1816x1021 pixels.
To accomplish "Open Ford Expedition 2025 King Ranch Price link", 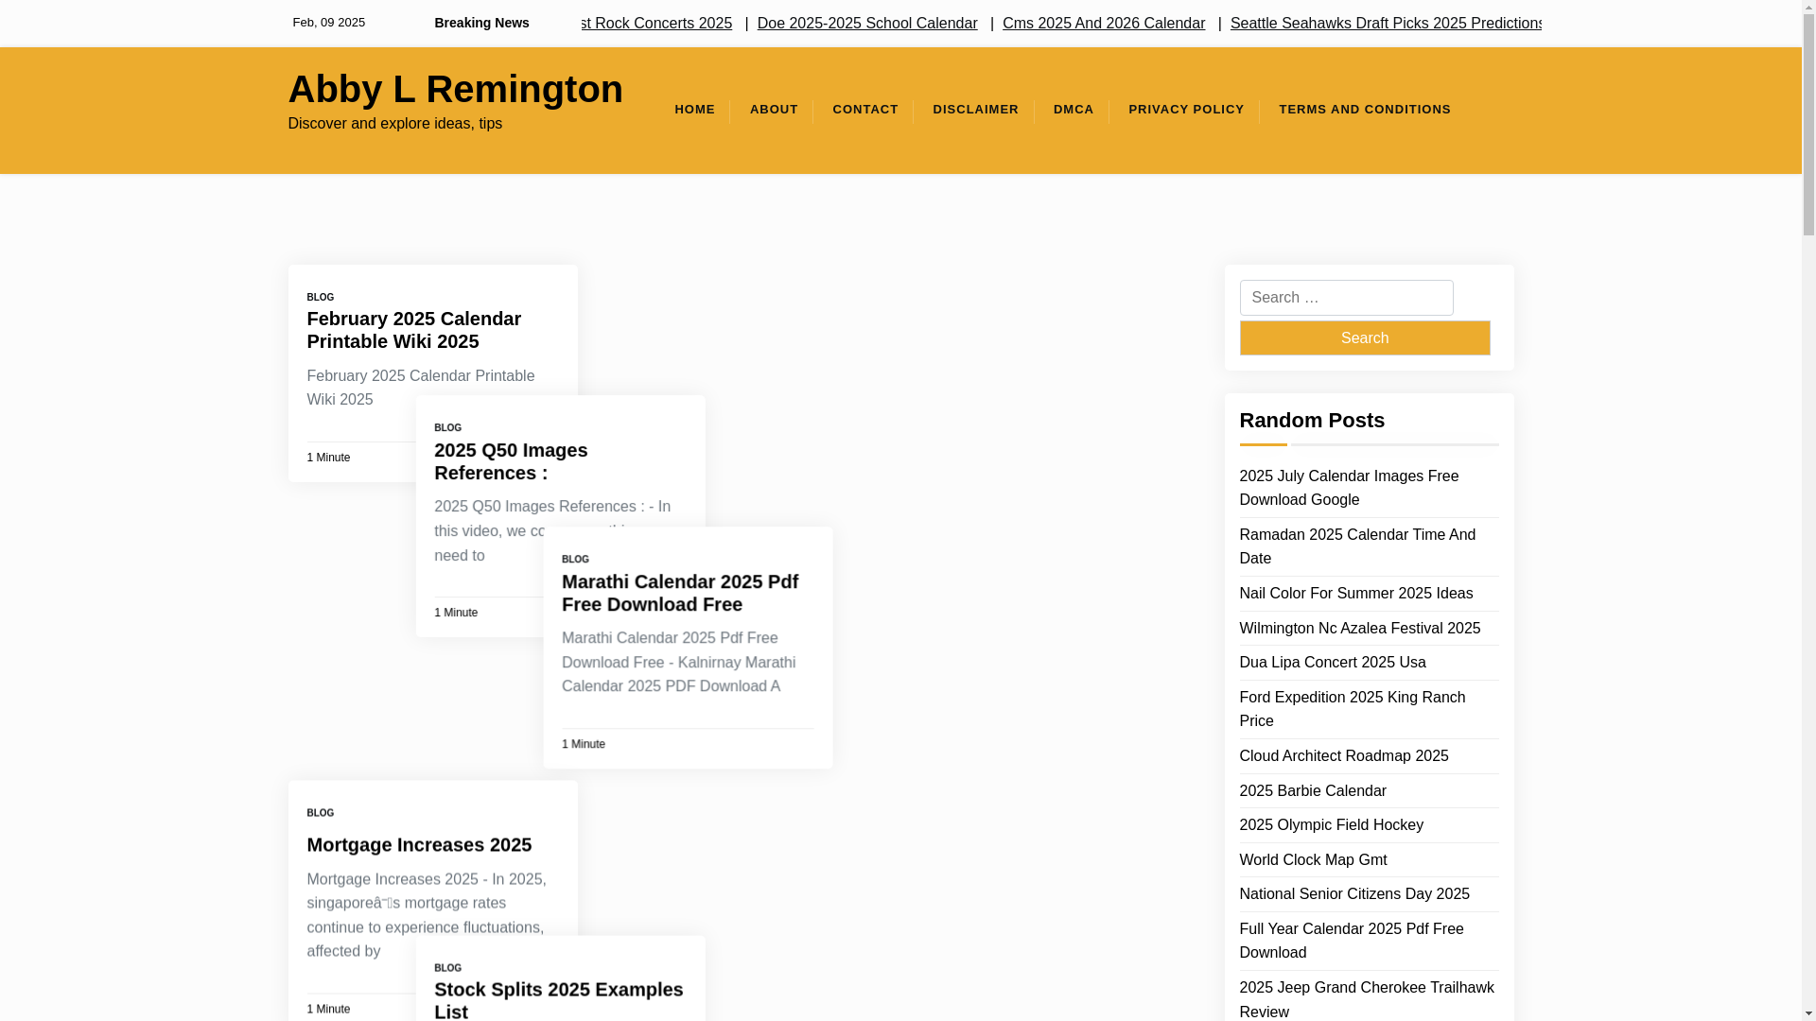I will click(x=1352, y=709).
